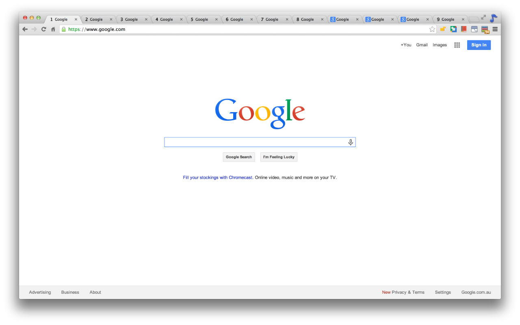Screen dimensions: 520x325
Task: Close the tab numbered 6
Action: tap(251, 19)
